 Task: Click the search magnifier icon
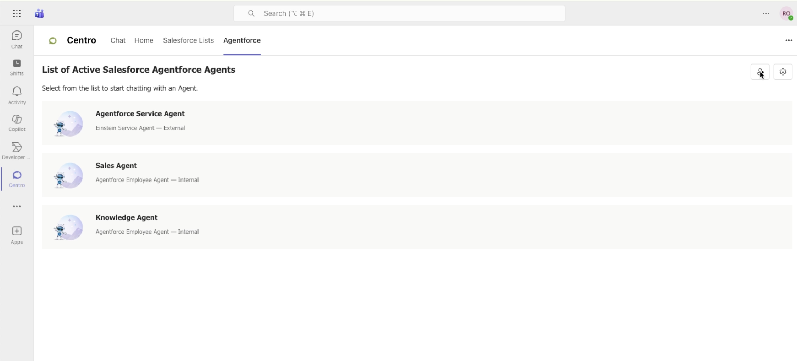point(251,13)
